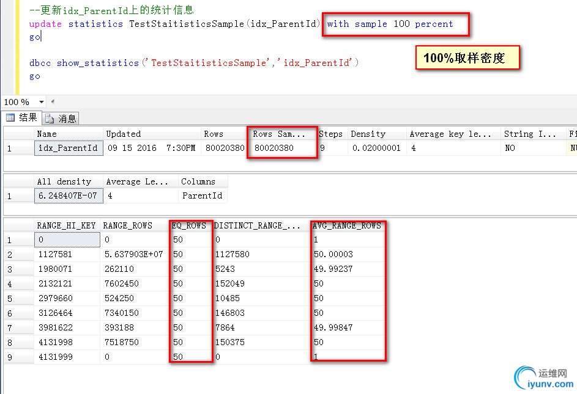Select DISTINCT_RANGE cell 10485

click(x=261, y=299)
